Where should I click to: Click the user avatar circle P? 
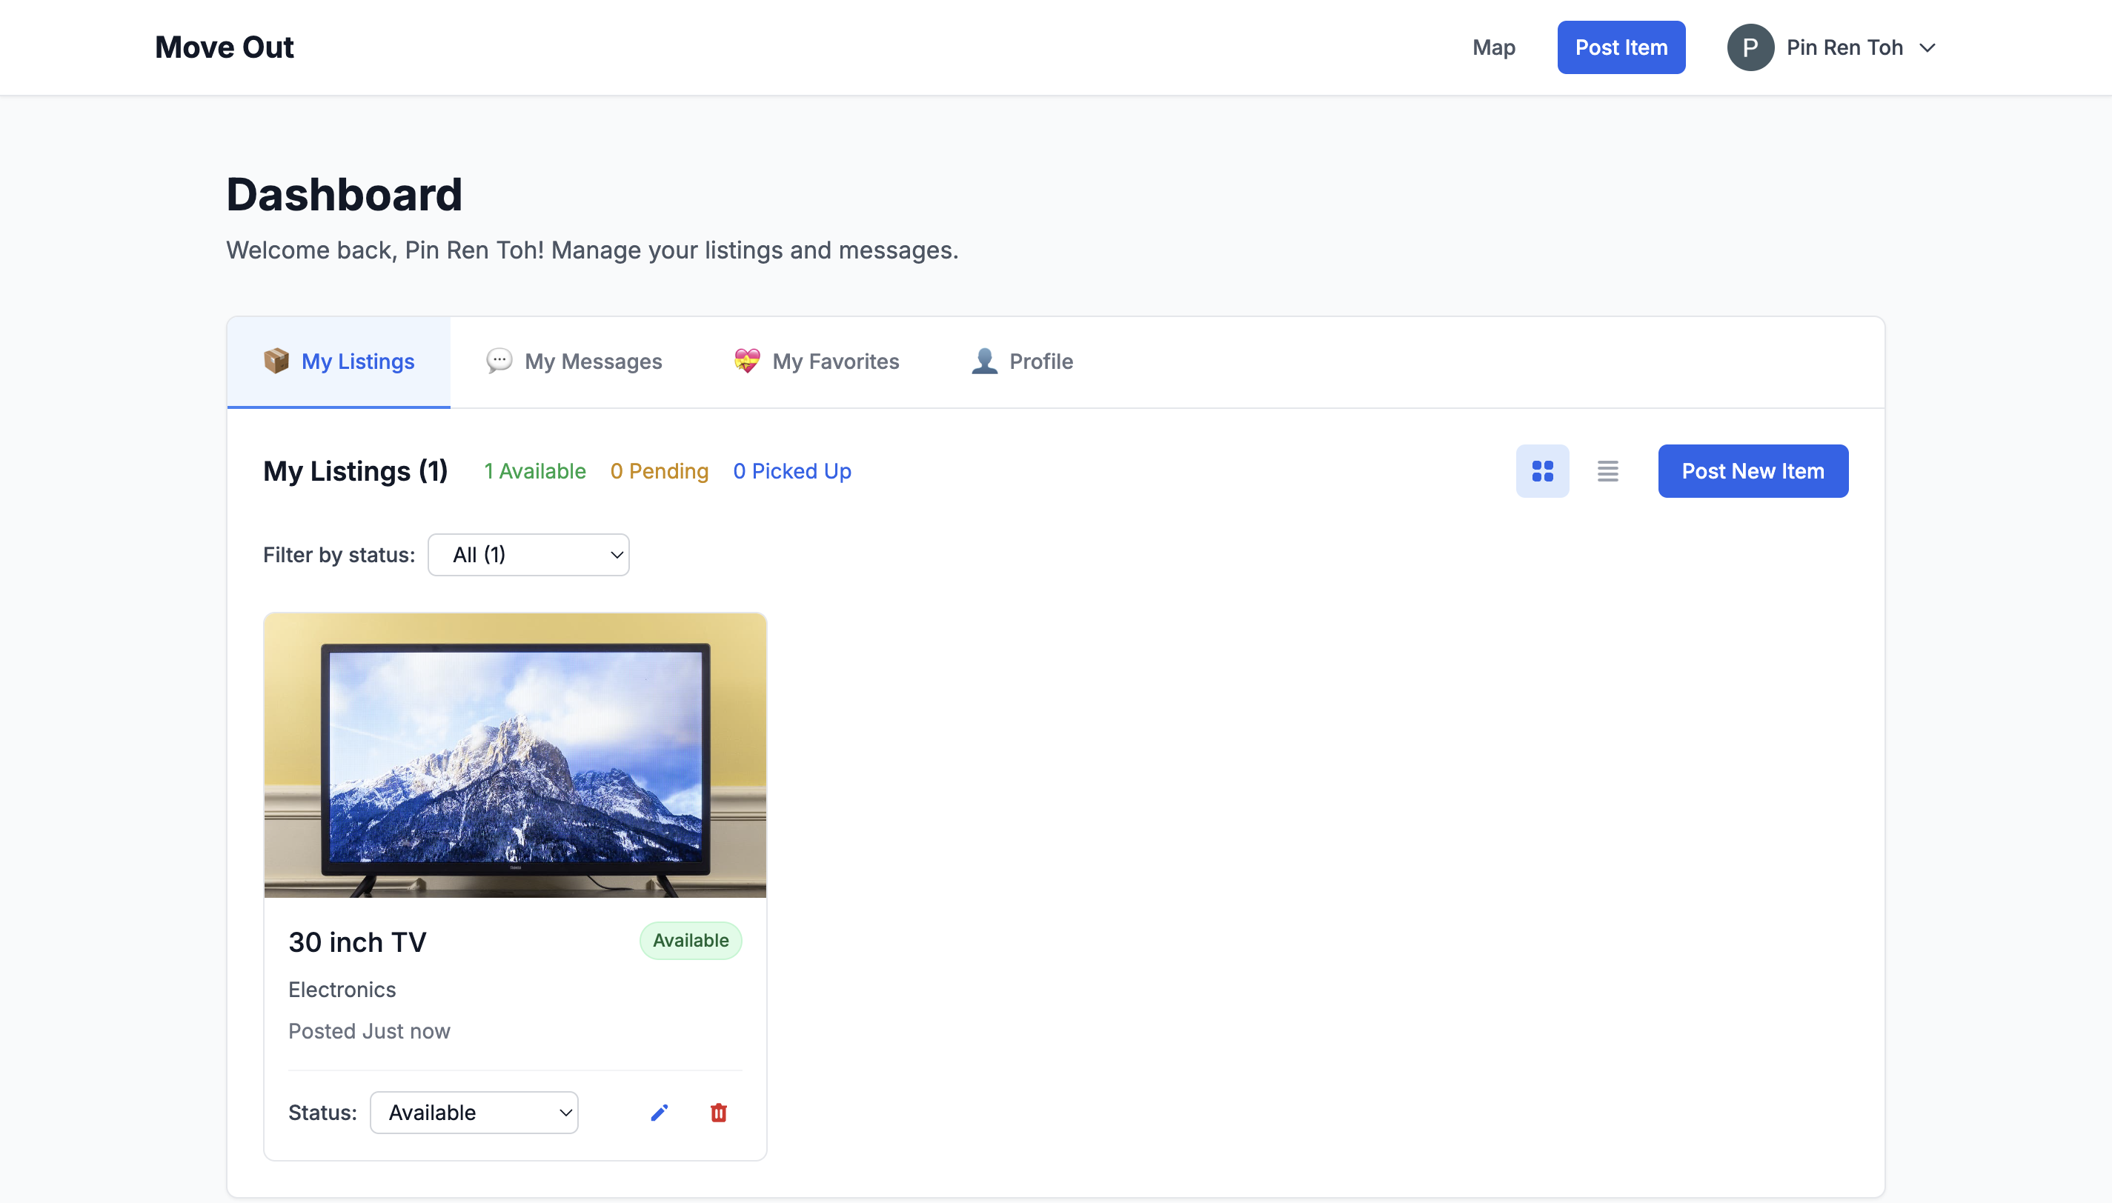click(x=1750, y=47)
